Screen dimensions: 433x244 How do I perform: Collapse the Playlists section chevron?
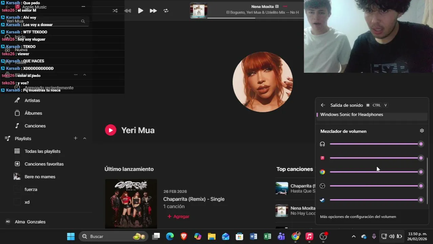pyautogui.click(x=85, y=138)
